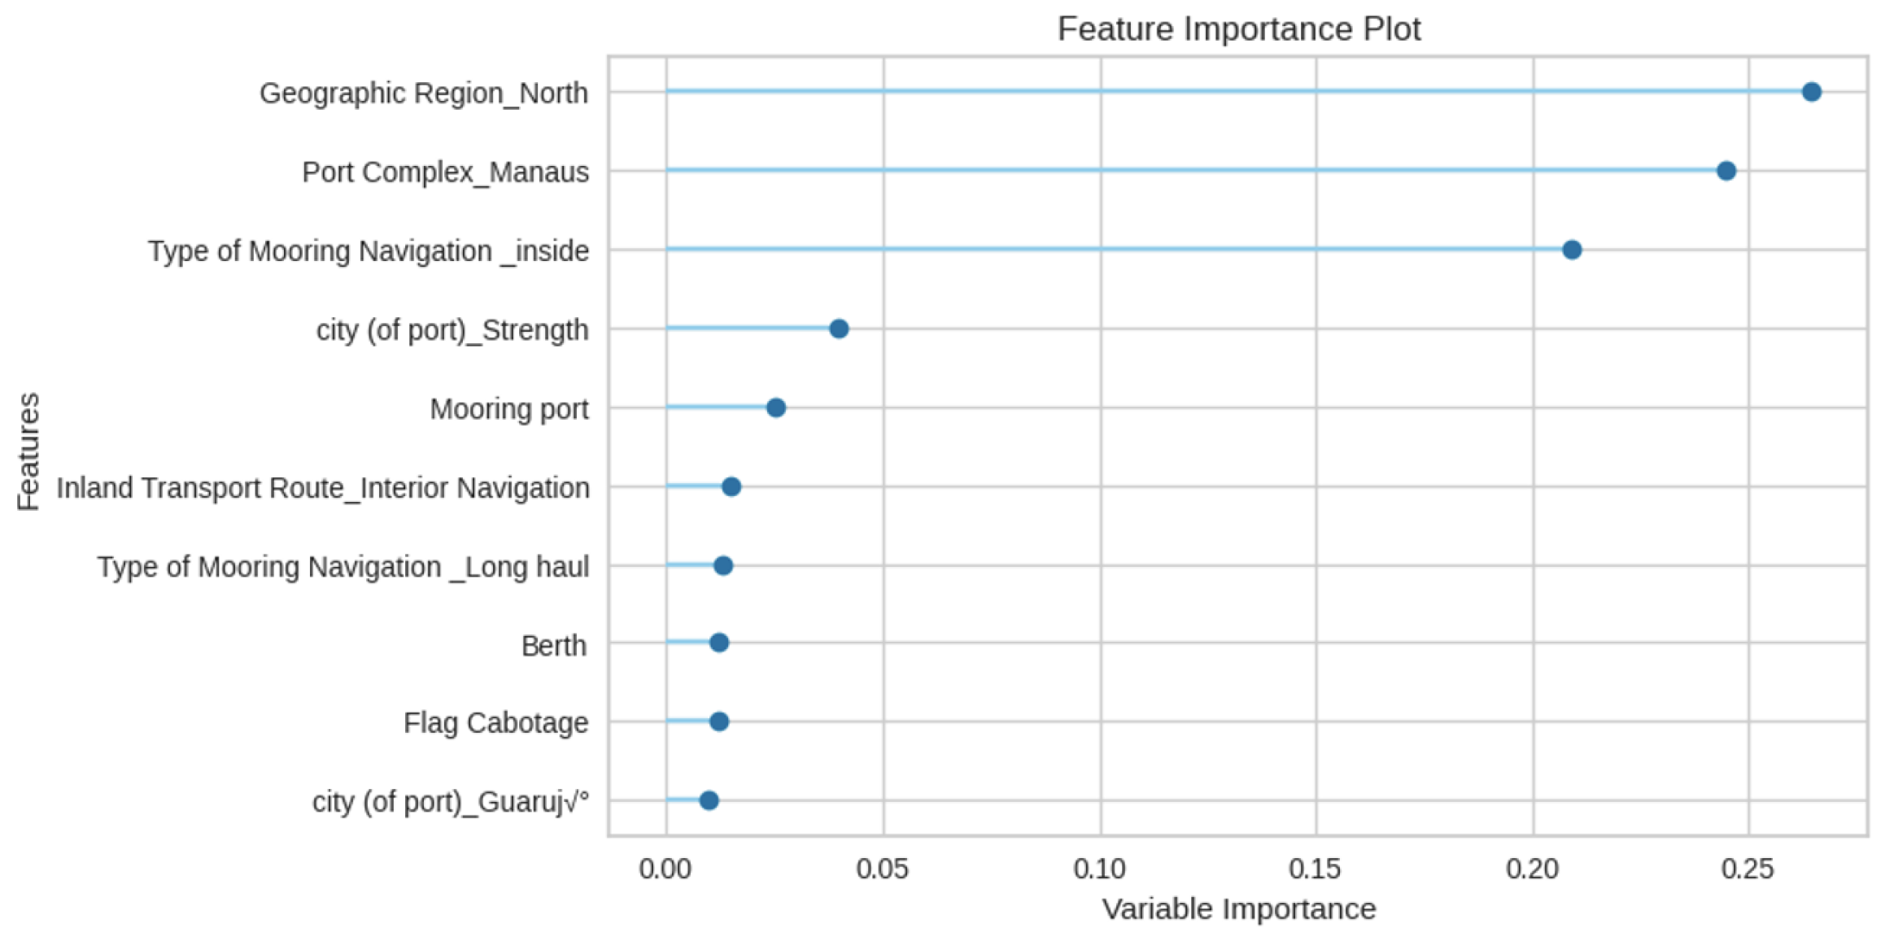Click the vertical Features axis label

(x=28, y=451)
